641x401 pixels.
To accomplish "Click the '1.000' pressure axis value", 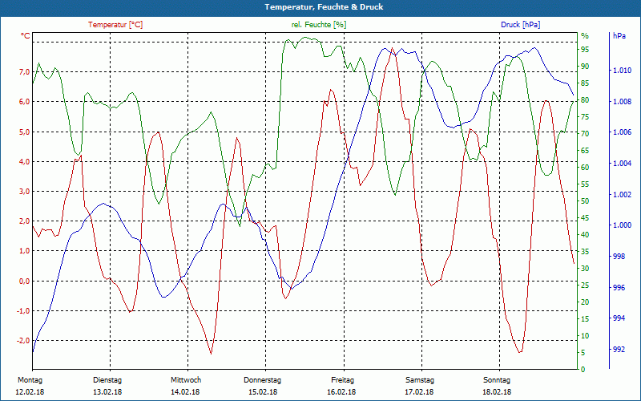I will pos(622,225).
